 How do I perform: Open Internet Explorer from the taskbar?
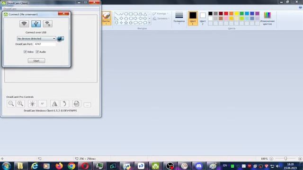[35, 166]
